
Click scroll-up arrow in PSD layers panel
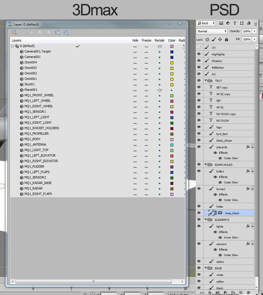pos(256,46)
